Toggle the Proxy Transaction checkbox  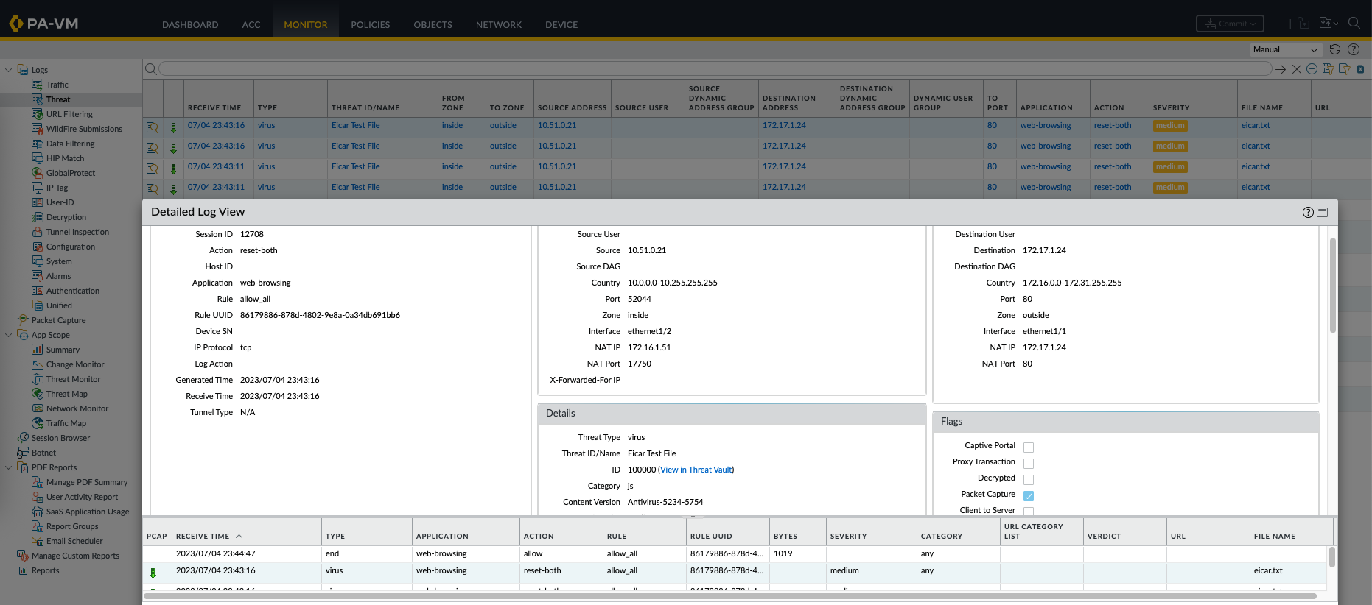(1029, 464)
